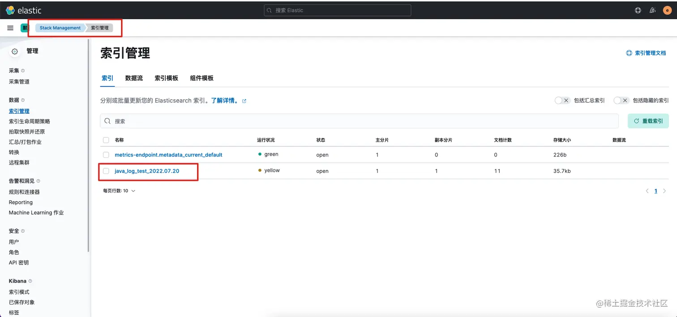This screenshot has width=677, height=317.
Task: Go to the previous page arrow
Action: [x=647, y=191]
